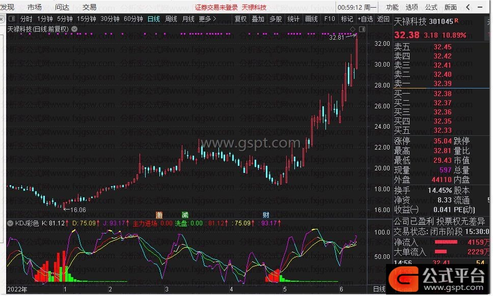Expand the KDJ彩色 indicator dropdown
Screen dimensions: 493x296
tap(10, 223)
